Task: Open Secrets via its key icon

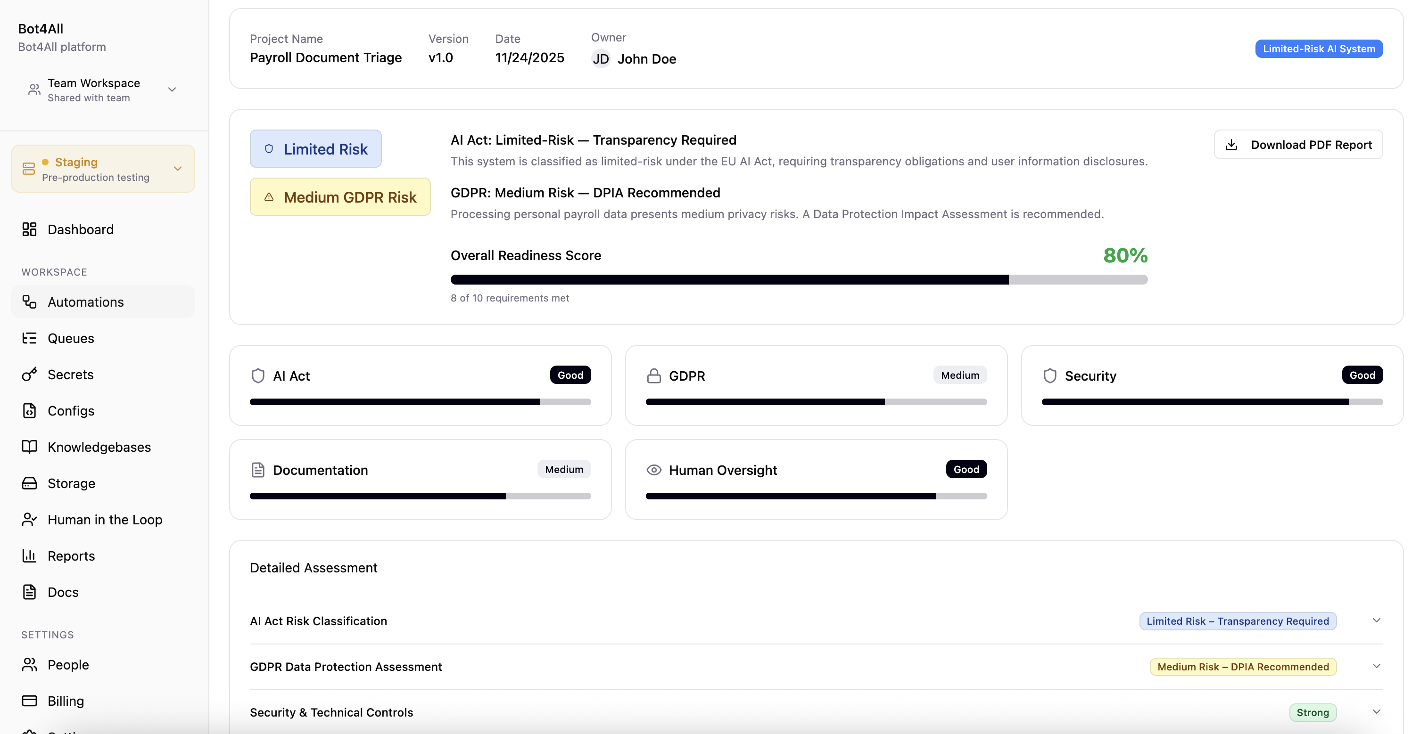Action: click(x=30, y=374)
